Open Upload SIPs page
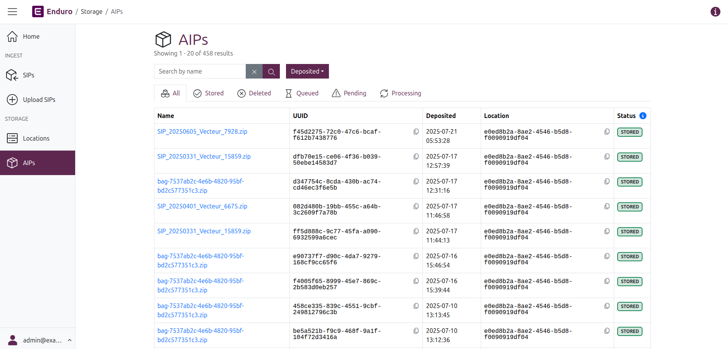728x349 pixels. pos(38,100)
